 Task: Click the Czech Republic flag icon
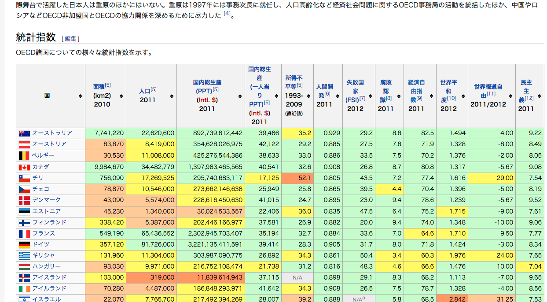coord(24,189)
